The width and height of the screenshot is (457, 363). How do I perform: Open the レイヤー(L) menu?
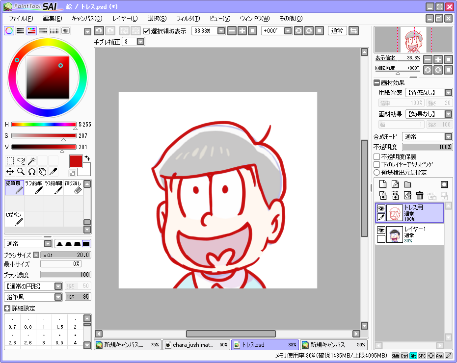125,19
